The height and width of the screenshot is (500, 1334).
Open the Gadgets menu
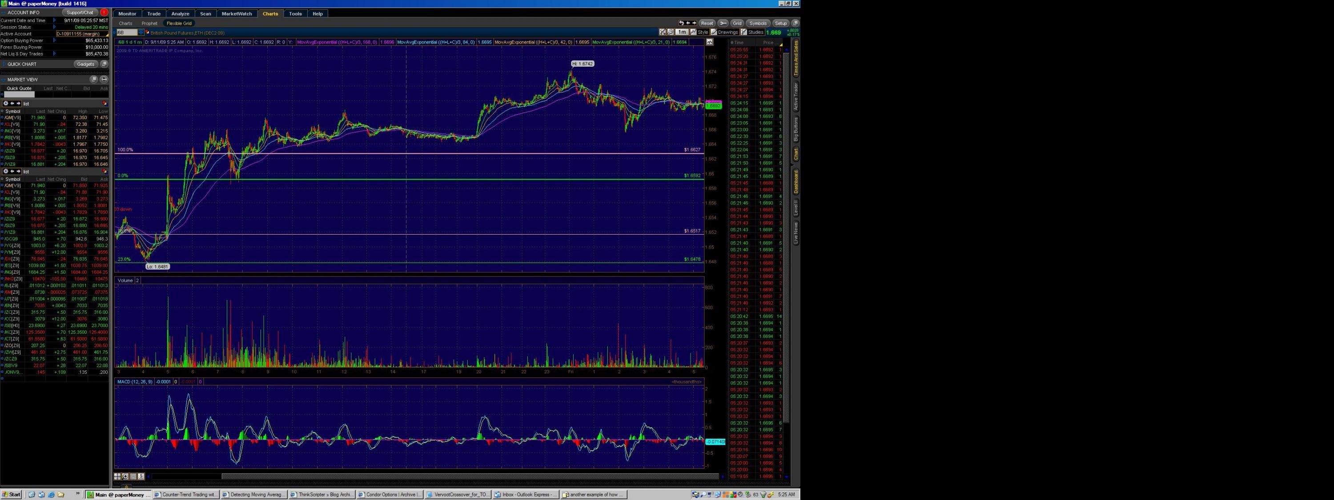pos(86,64)
